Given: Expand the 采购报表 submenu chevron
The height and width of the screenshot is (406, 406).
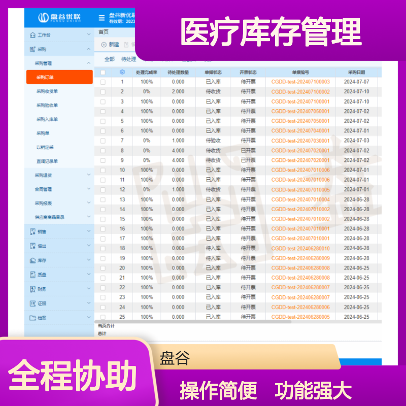Looking at the screenshot, I should pyautogui.click(x=89, y=202).
